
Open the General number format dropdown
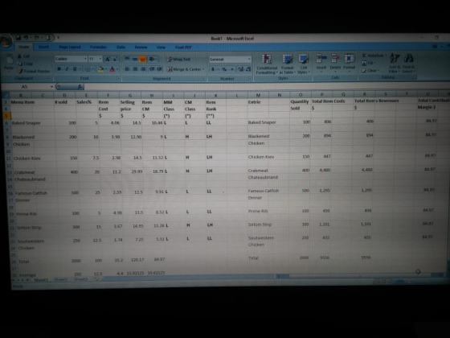(249, 60)
